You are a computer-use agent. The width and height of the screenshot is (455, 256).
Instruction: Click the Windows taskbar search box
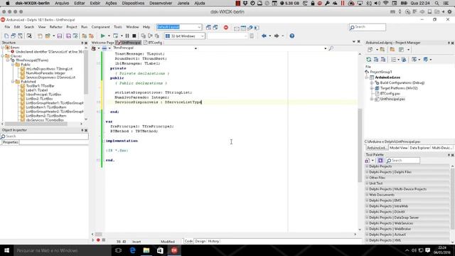tap(63, 250)
